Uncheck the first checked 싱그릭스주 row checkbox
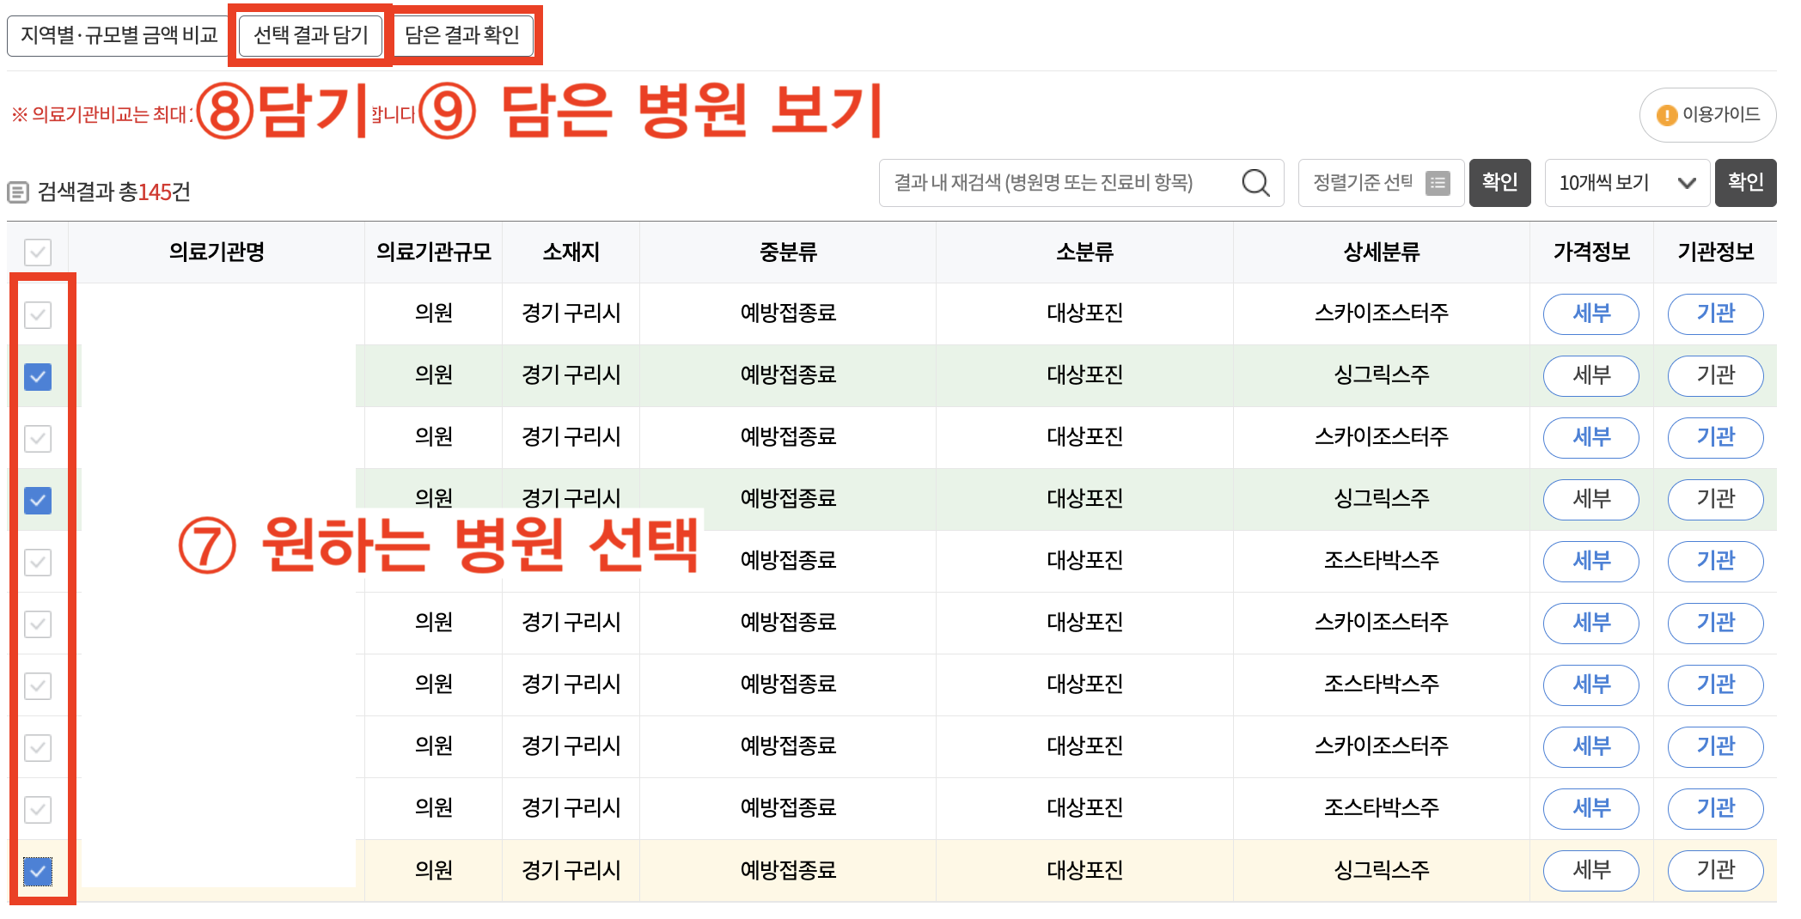1801x919 pixels. coord(38,376)
